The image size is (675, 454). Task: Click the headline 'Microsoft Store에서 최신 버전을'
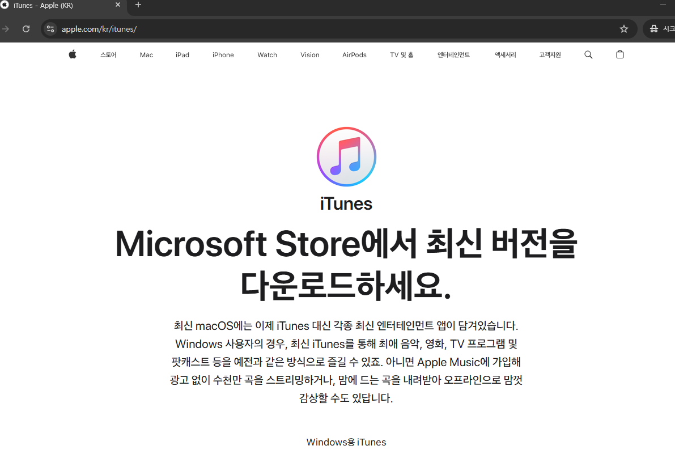346,244
